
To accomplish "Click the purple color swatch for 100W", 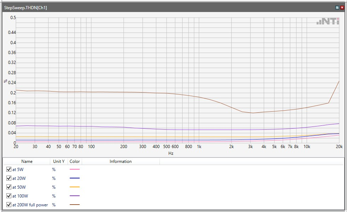I will (75, 196).
